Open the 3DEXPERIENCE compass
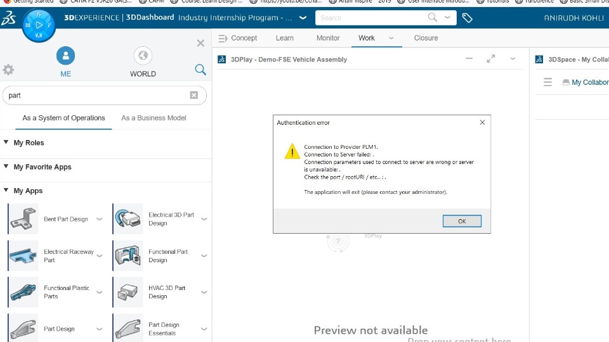This screenshot has height=342, width=609. tap(39, 25)
